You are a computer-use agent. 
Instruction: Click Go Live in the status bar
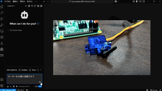tap(154, 90)
